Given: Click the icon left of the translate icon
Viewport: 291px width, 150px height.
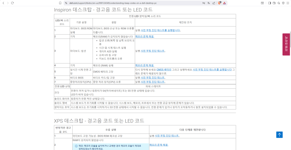Looking at the screenshot, I should point(204,3).
